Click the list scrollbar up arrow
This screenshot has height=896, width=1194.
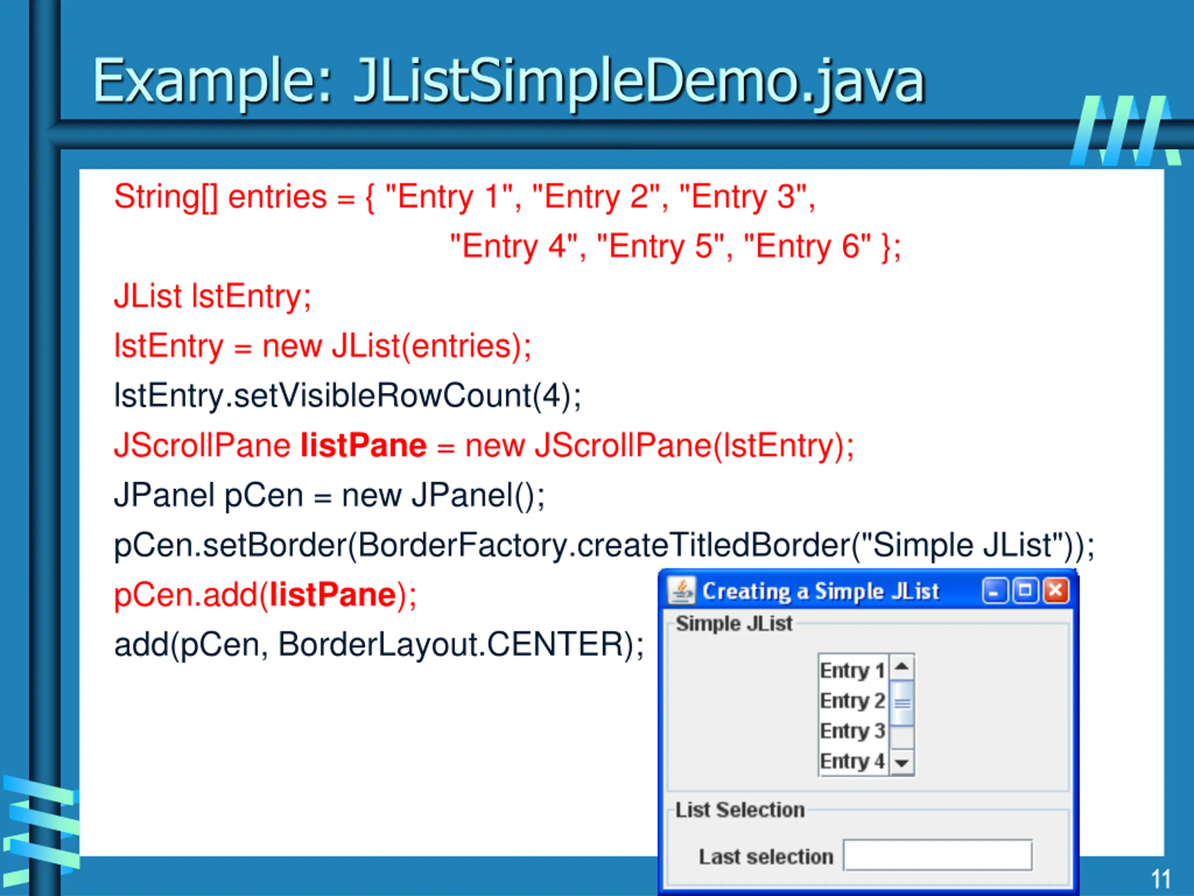(902, 667)
